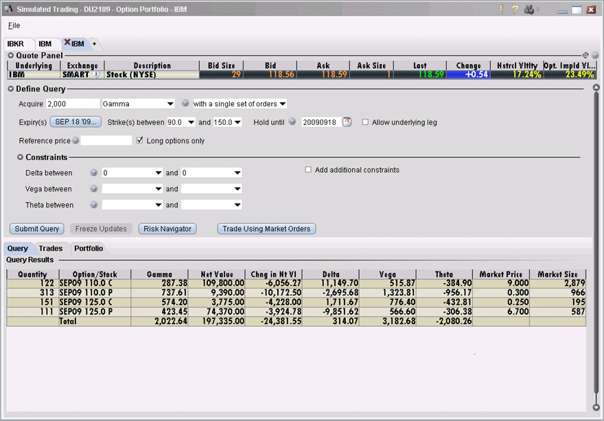This screenshot has width=604, height=421.
Task: Open help via the yellow question mark
Action: (515, 9)
